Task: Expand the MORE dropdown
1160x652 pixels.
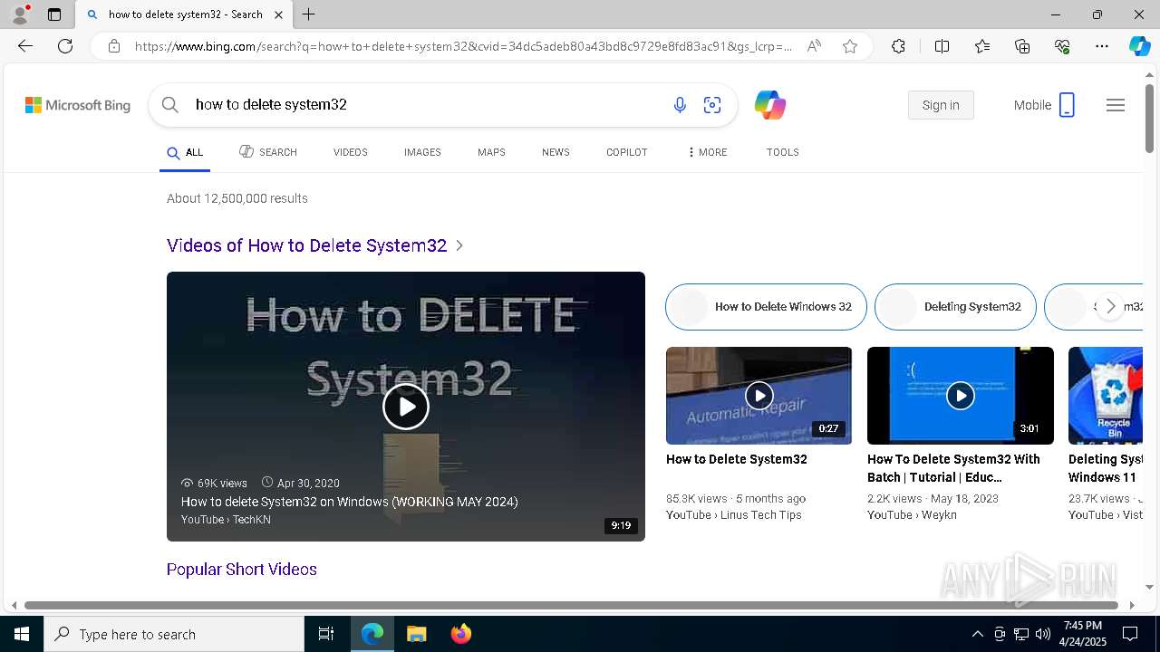Action: [708, 152]
